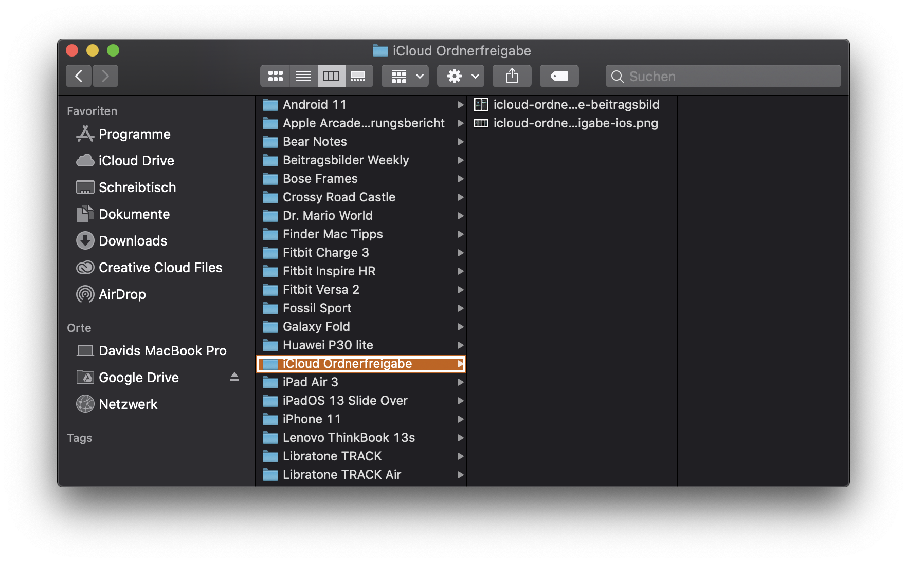Viewport: 907px width, 563px height.
Task: Expand the Dr. Mario World arrow
Action: (x=460, y=216)
